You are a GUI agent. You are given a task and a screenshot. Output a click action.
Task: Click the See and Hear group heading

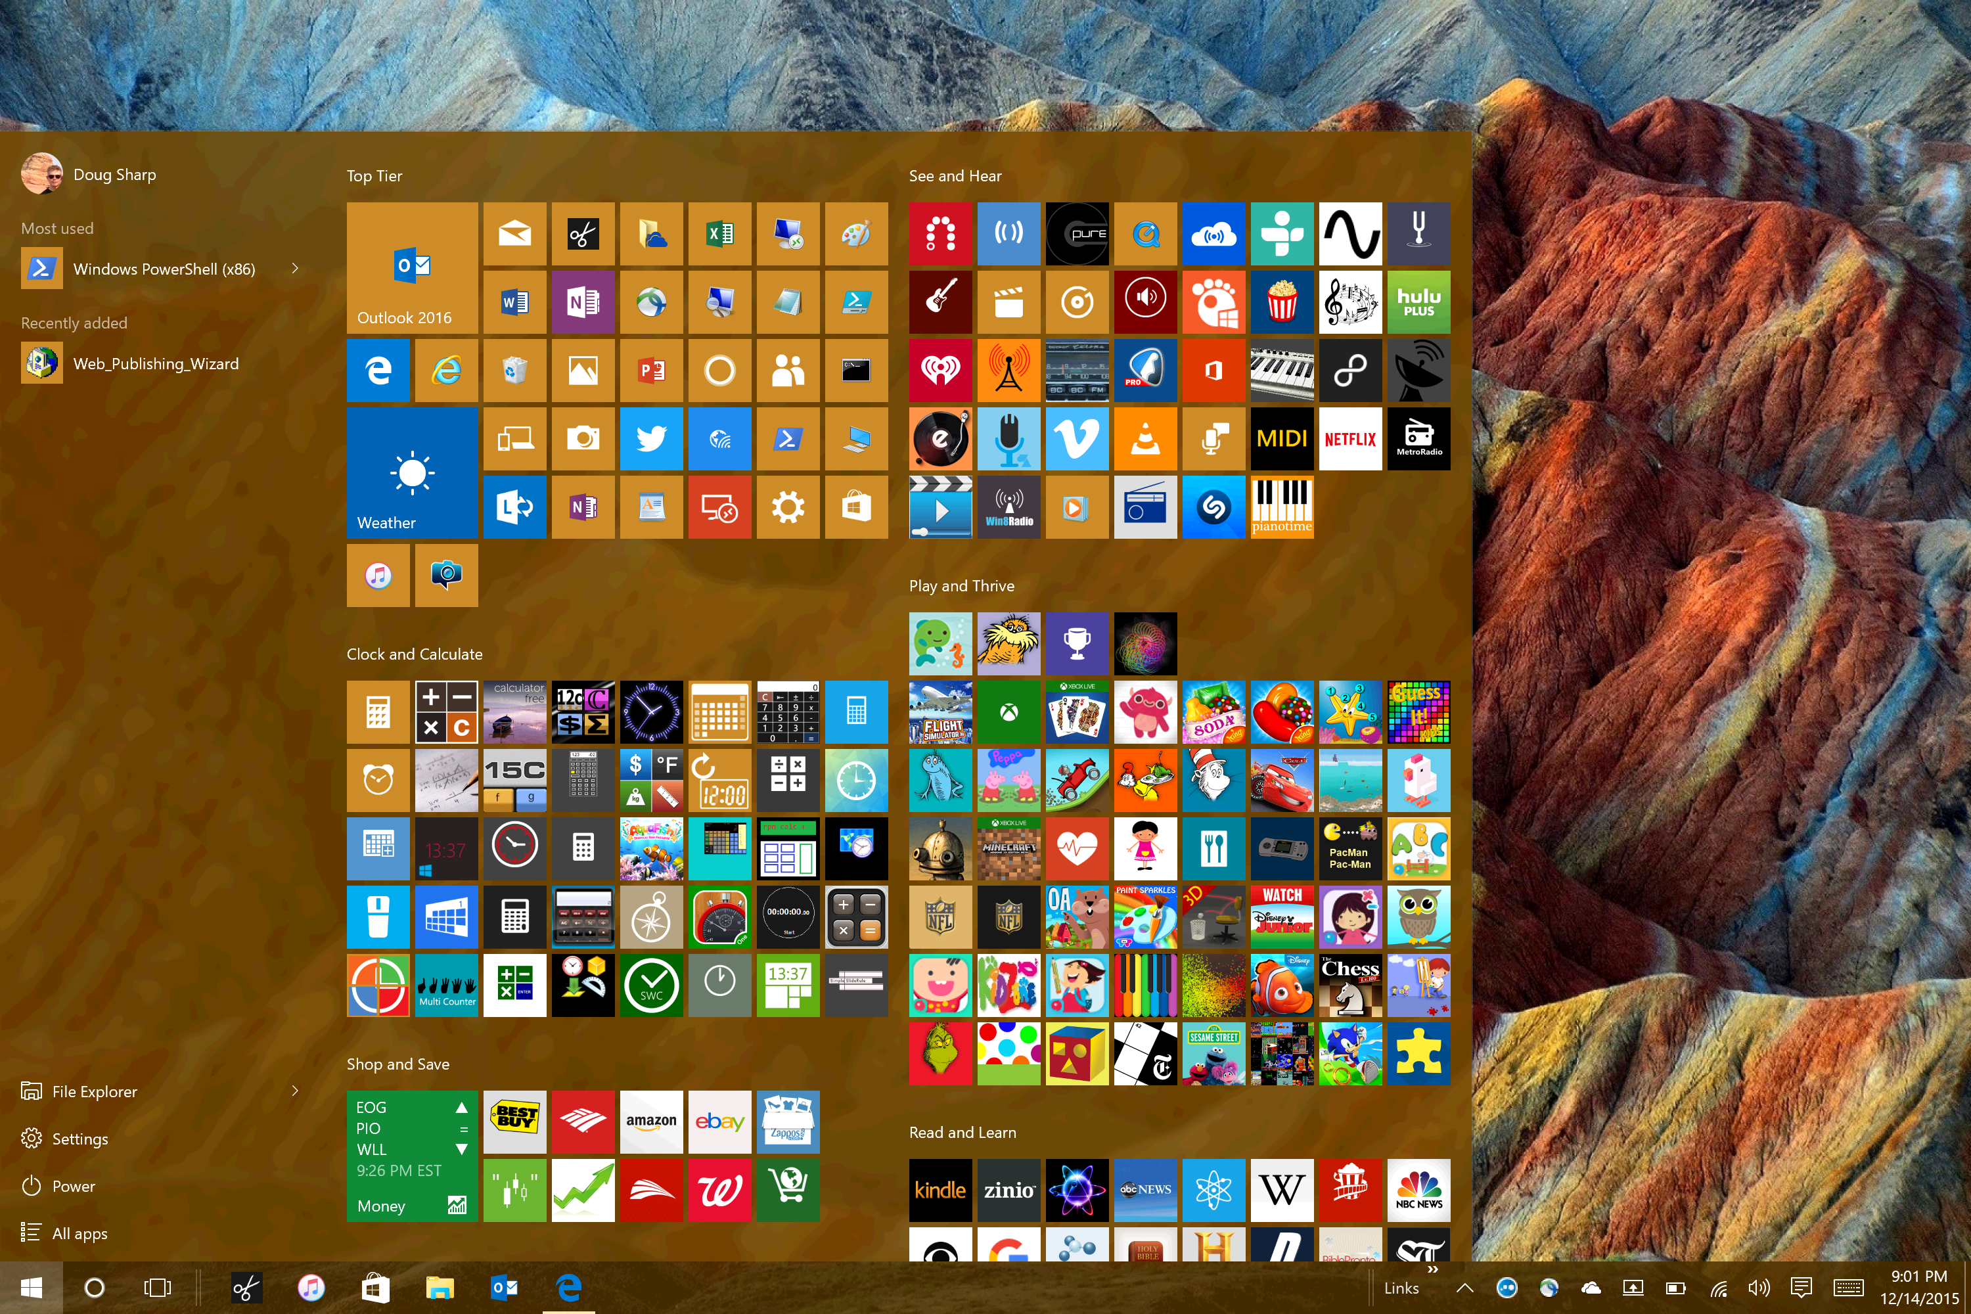pos(955,176)
